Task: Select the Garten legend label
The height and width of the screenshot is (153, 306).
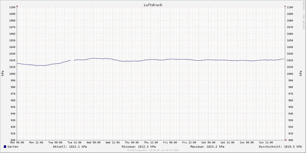Action: point(13,147)
